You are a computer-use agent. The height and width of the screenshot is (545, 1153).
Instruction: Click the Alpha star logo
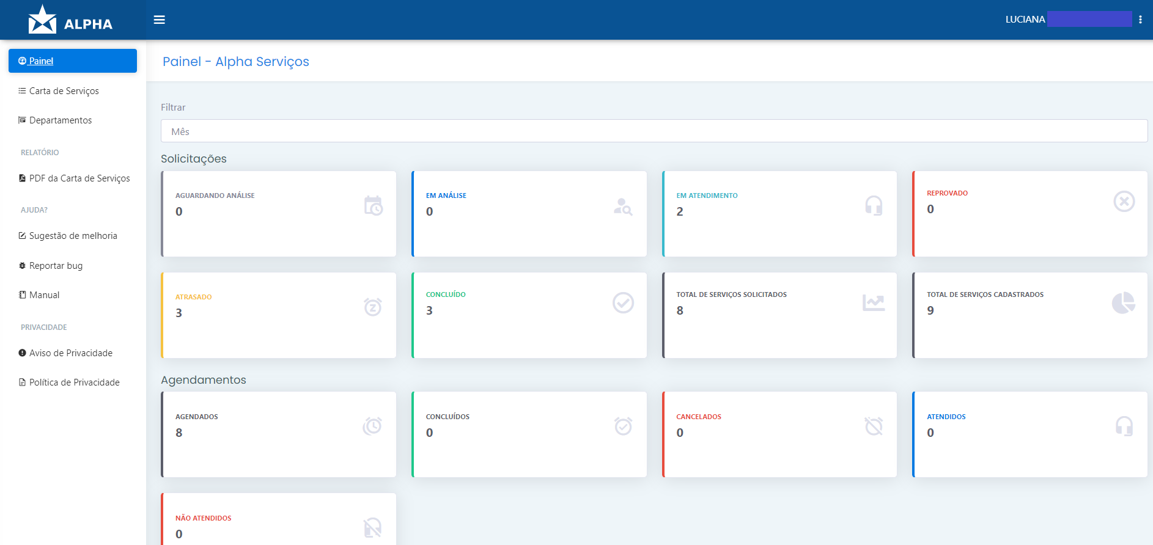(42, 20)
